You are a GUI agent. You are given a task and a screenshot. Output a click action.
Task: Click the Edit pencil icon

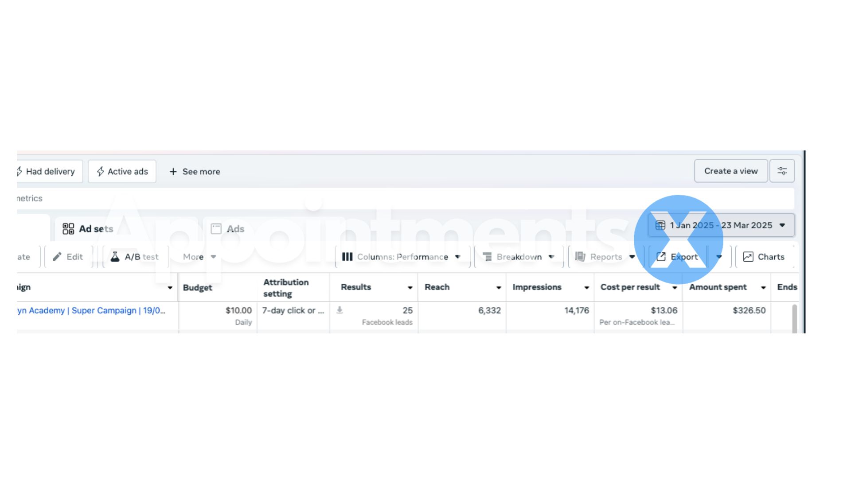coord(58,256)
